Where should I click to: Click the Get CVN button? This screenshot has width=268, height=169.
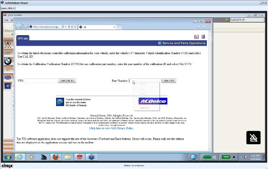tap(169, 81)
